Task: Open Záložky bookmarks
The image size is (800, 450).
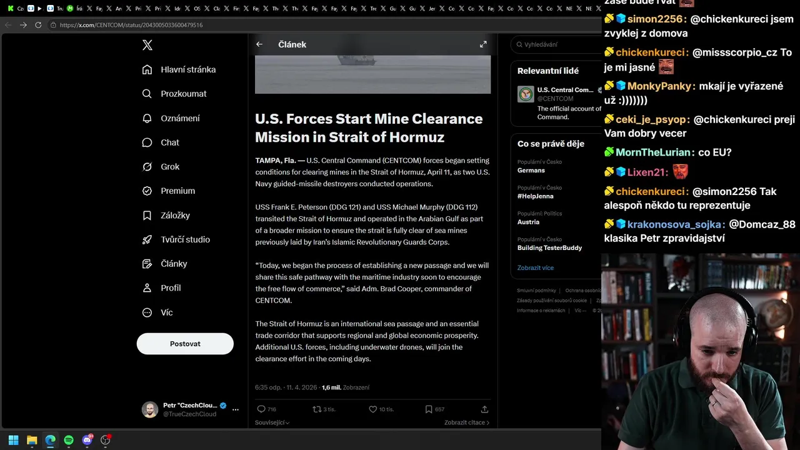Action: click(166, 215)
